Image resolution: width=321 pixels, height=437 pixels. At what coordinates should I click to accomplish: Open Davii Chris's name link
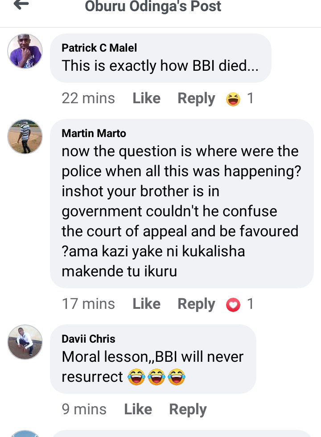88,339
